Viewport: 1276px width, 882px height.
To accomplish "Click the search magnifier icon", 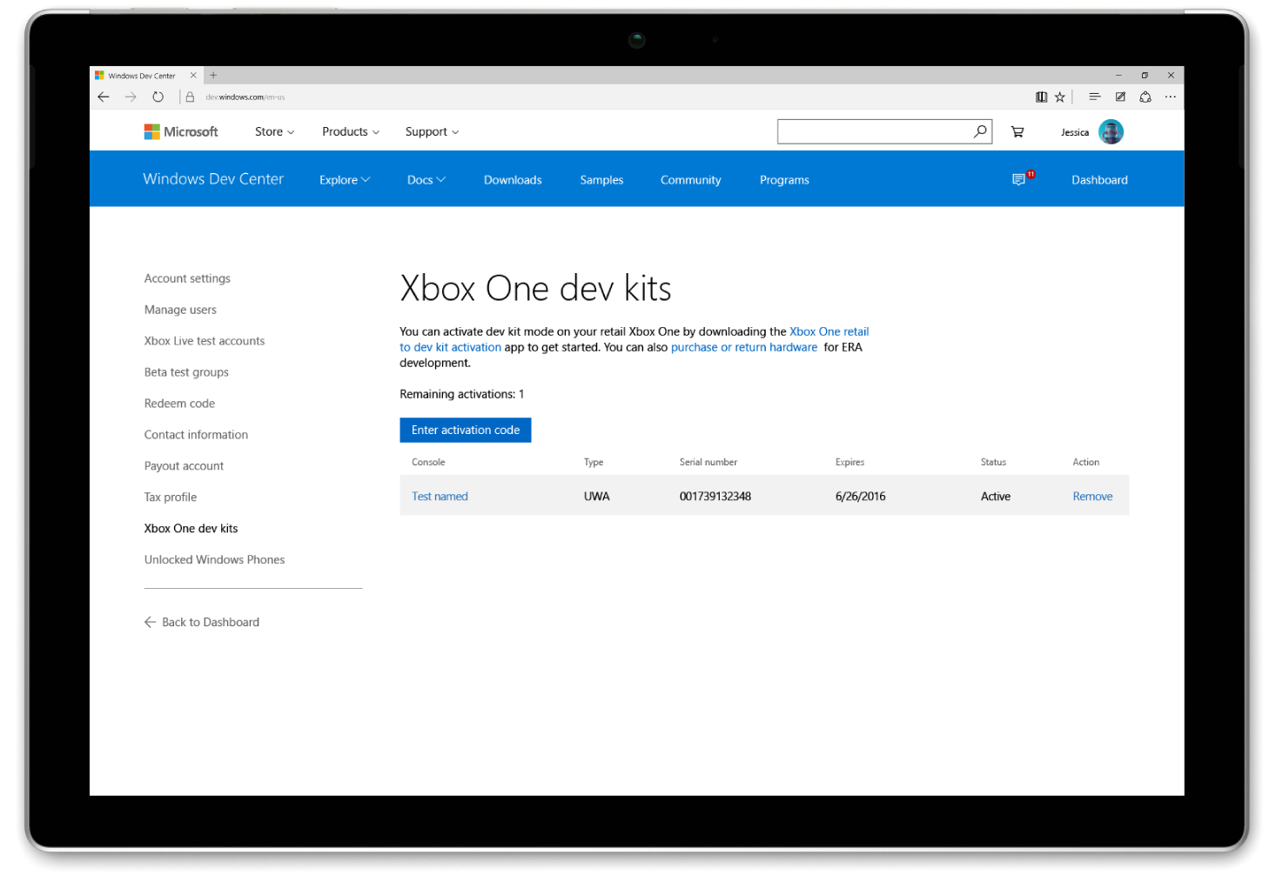I will click(980, 131).
